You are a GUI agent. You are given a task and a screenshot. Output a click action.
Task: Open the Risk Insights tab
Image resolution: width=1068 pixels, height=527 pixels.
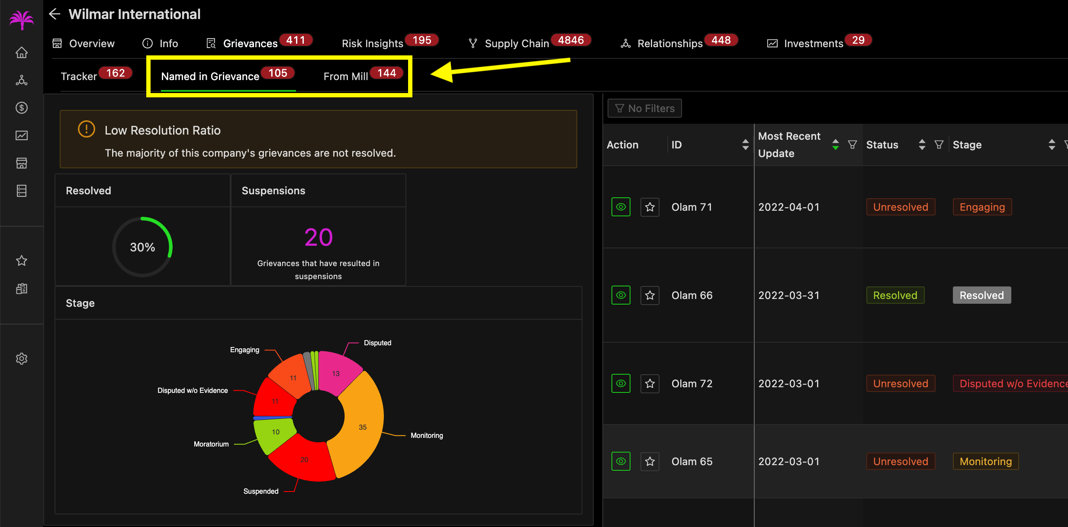tap(390, 43)
